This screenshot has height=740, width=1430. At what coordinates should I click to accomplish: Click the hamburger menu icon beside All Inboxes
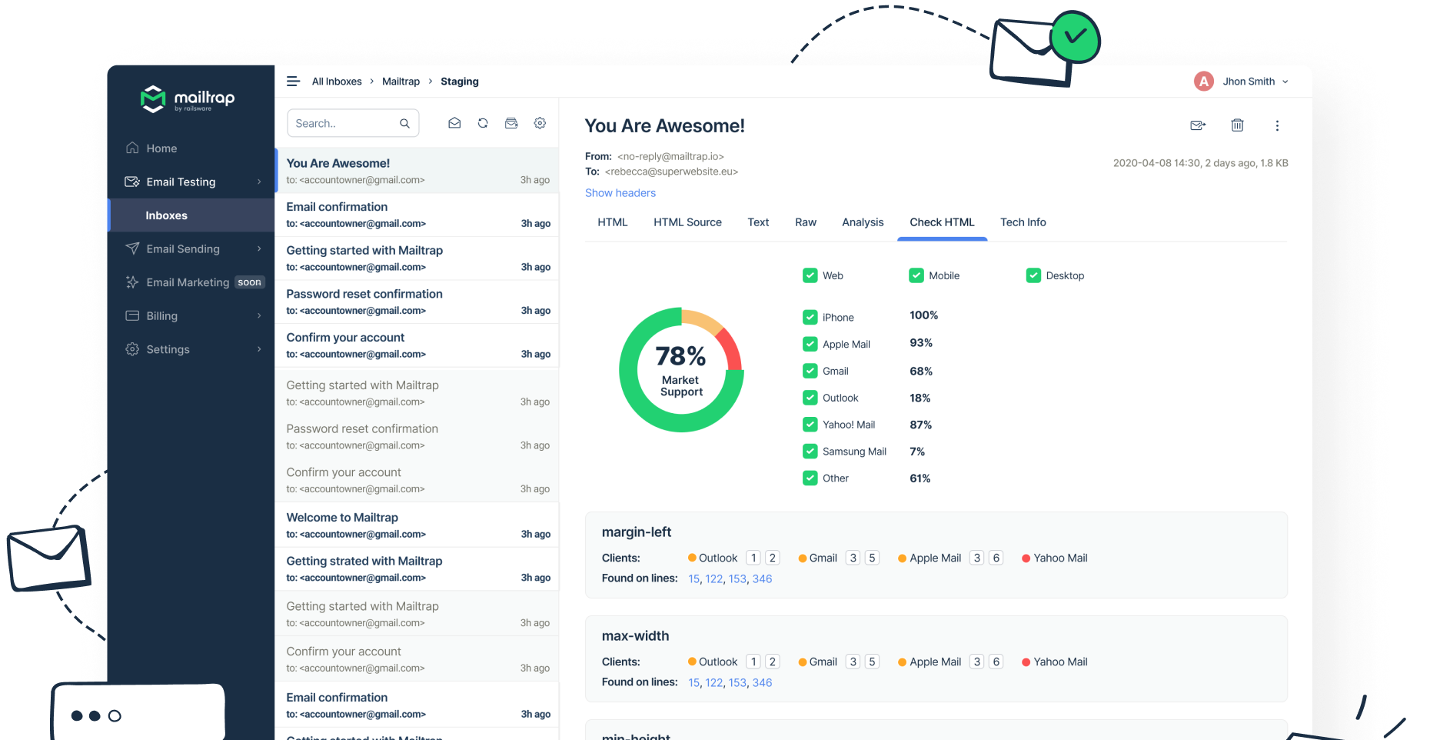[x=293, y=82]
